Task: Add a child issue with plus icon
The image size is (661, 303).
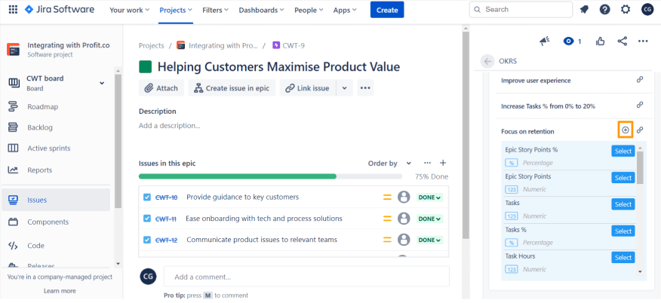Action: pyautogui.click(x=443, y=163)
